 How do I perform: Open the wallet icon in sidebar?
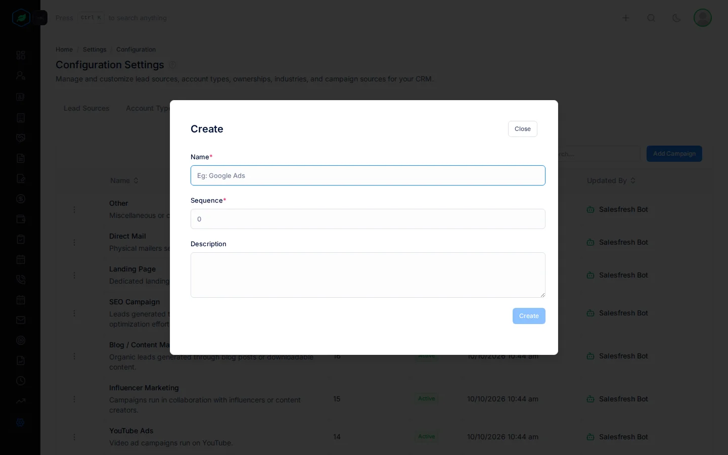pos(21,219)
